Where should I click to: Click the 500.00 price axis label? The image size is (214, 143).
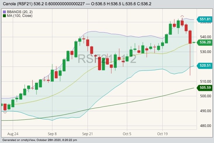coord(206,96)
